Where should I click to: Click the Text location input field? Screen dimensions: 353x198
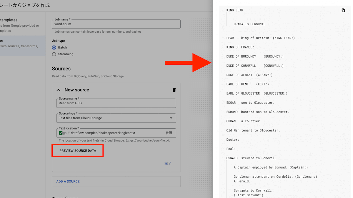point(116,133)
